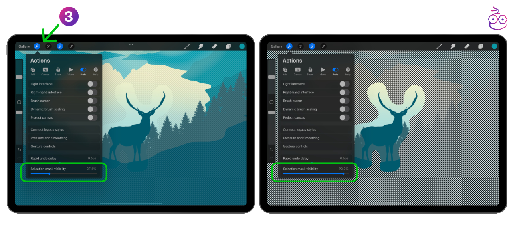Open Actions wrench icon on left iPad
The height and width of the screenshot is (236, 513).
pyautogui.click(x=37, y=46)
